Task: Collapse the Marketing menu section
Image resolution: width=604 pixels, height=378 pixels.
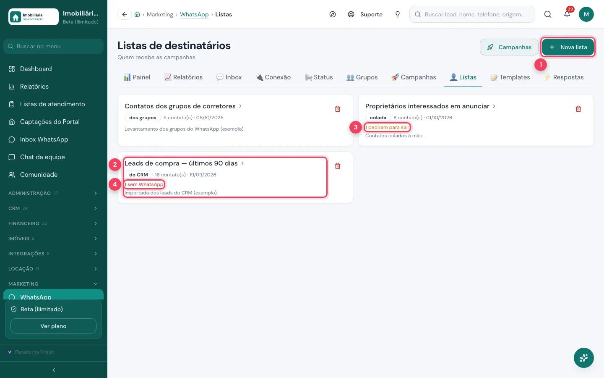Action: 53,284
